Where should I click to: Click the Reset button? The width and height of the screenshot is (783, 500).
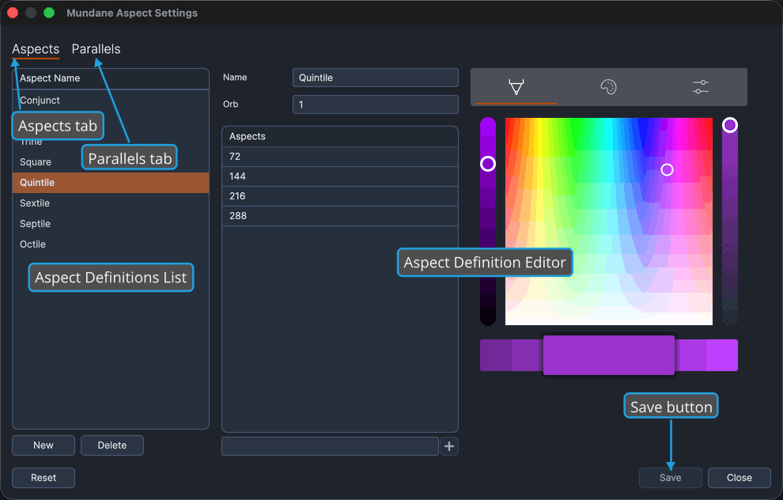(43, 478)
